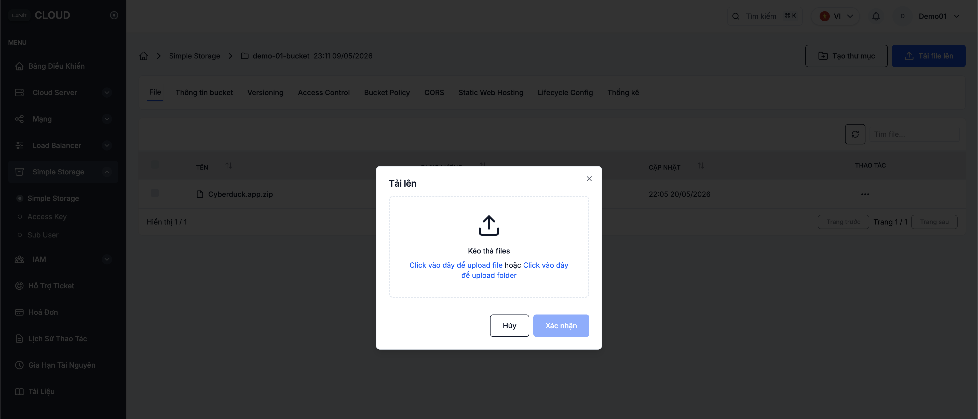Focus the Tìm file search field
This screenshot has width=978, height=419.
coord(914,134)
